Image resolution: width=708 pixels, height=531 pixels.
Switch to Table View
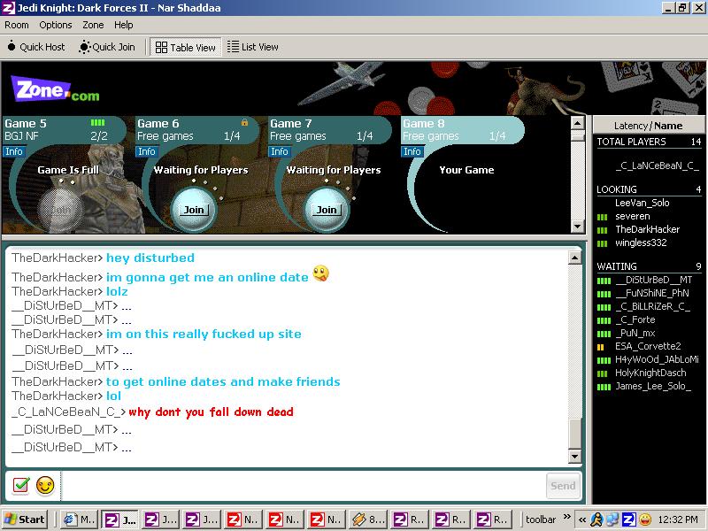pyautogui.click(x=186, y=47)
